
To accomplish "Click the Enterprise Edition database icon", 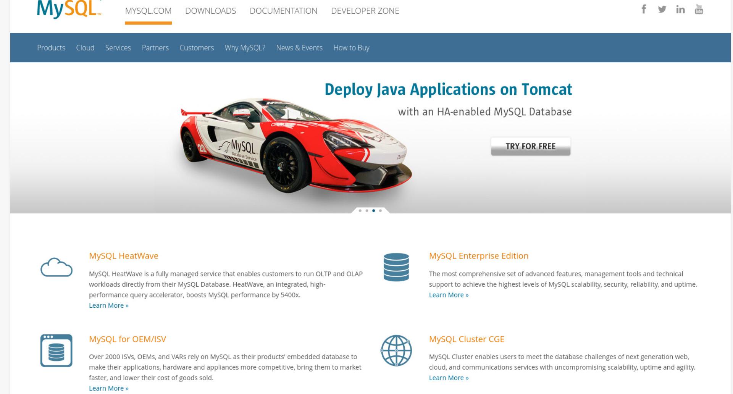I will click(x=396, y=267).
